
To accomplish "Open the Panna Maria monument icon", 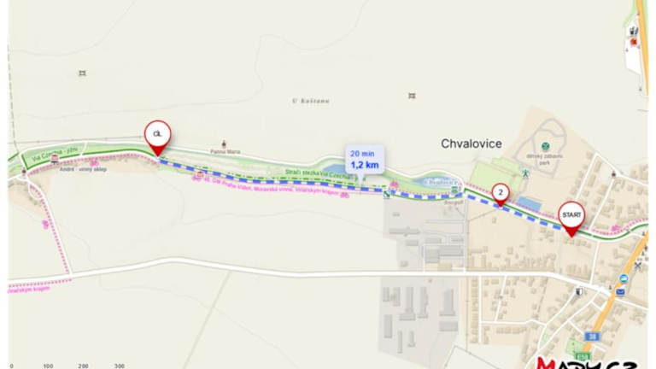I will tap(224, 144).
